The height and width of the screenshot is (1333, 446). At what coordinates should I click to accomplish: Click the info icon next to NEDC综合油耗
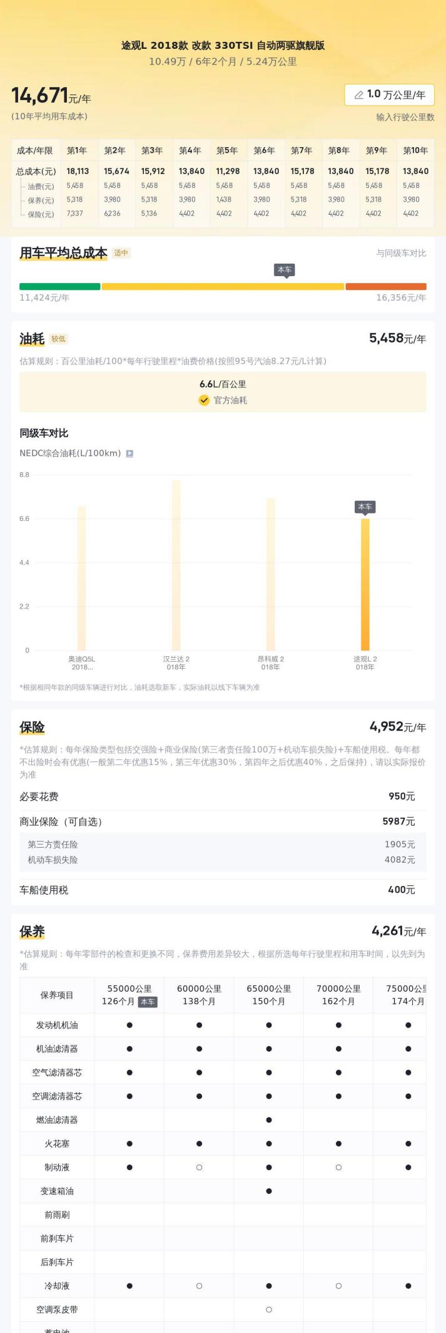point(129,453)
